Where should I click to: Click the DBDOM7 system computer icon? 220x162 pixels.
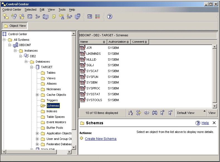click(x=16, y=45)
